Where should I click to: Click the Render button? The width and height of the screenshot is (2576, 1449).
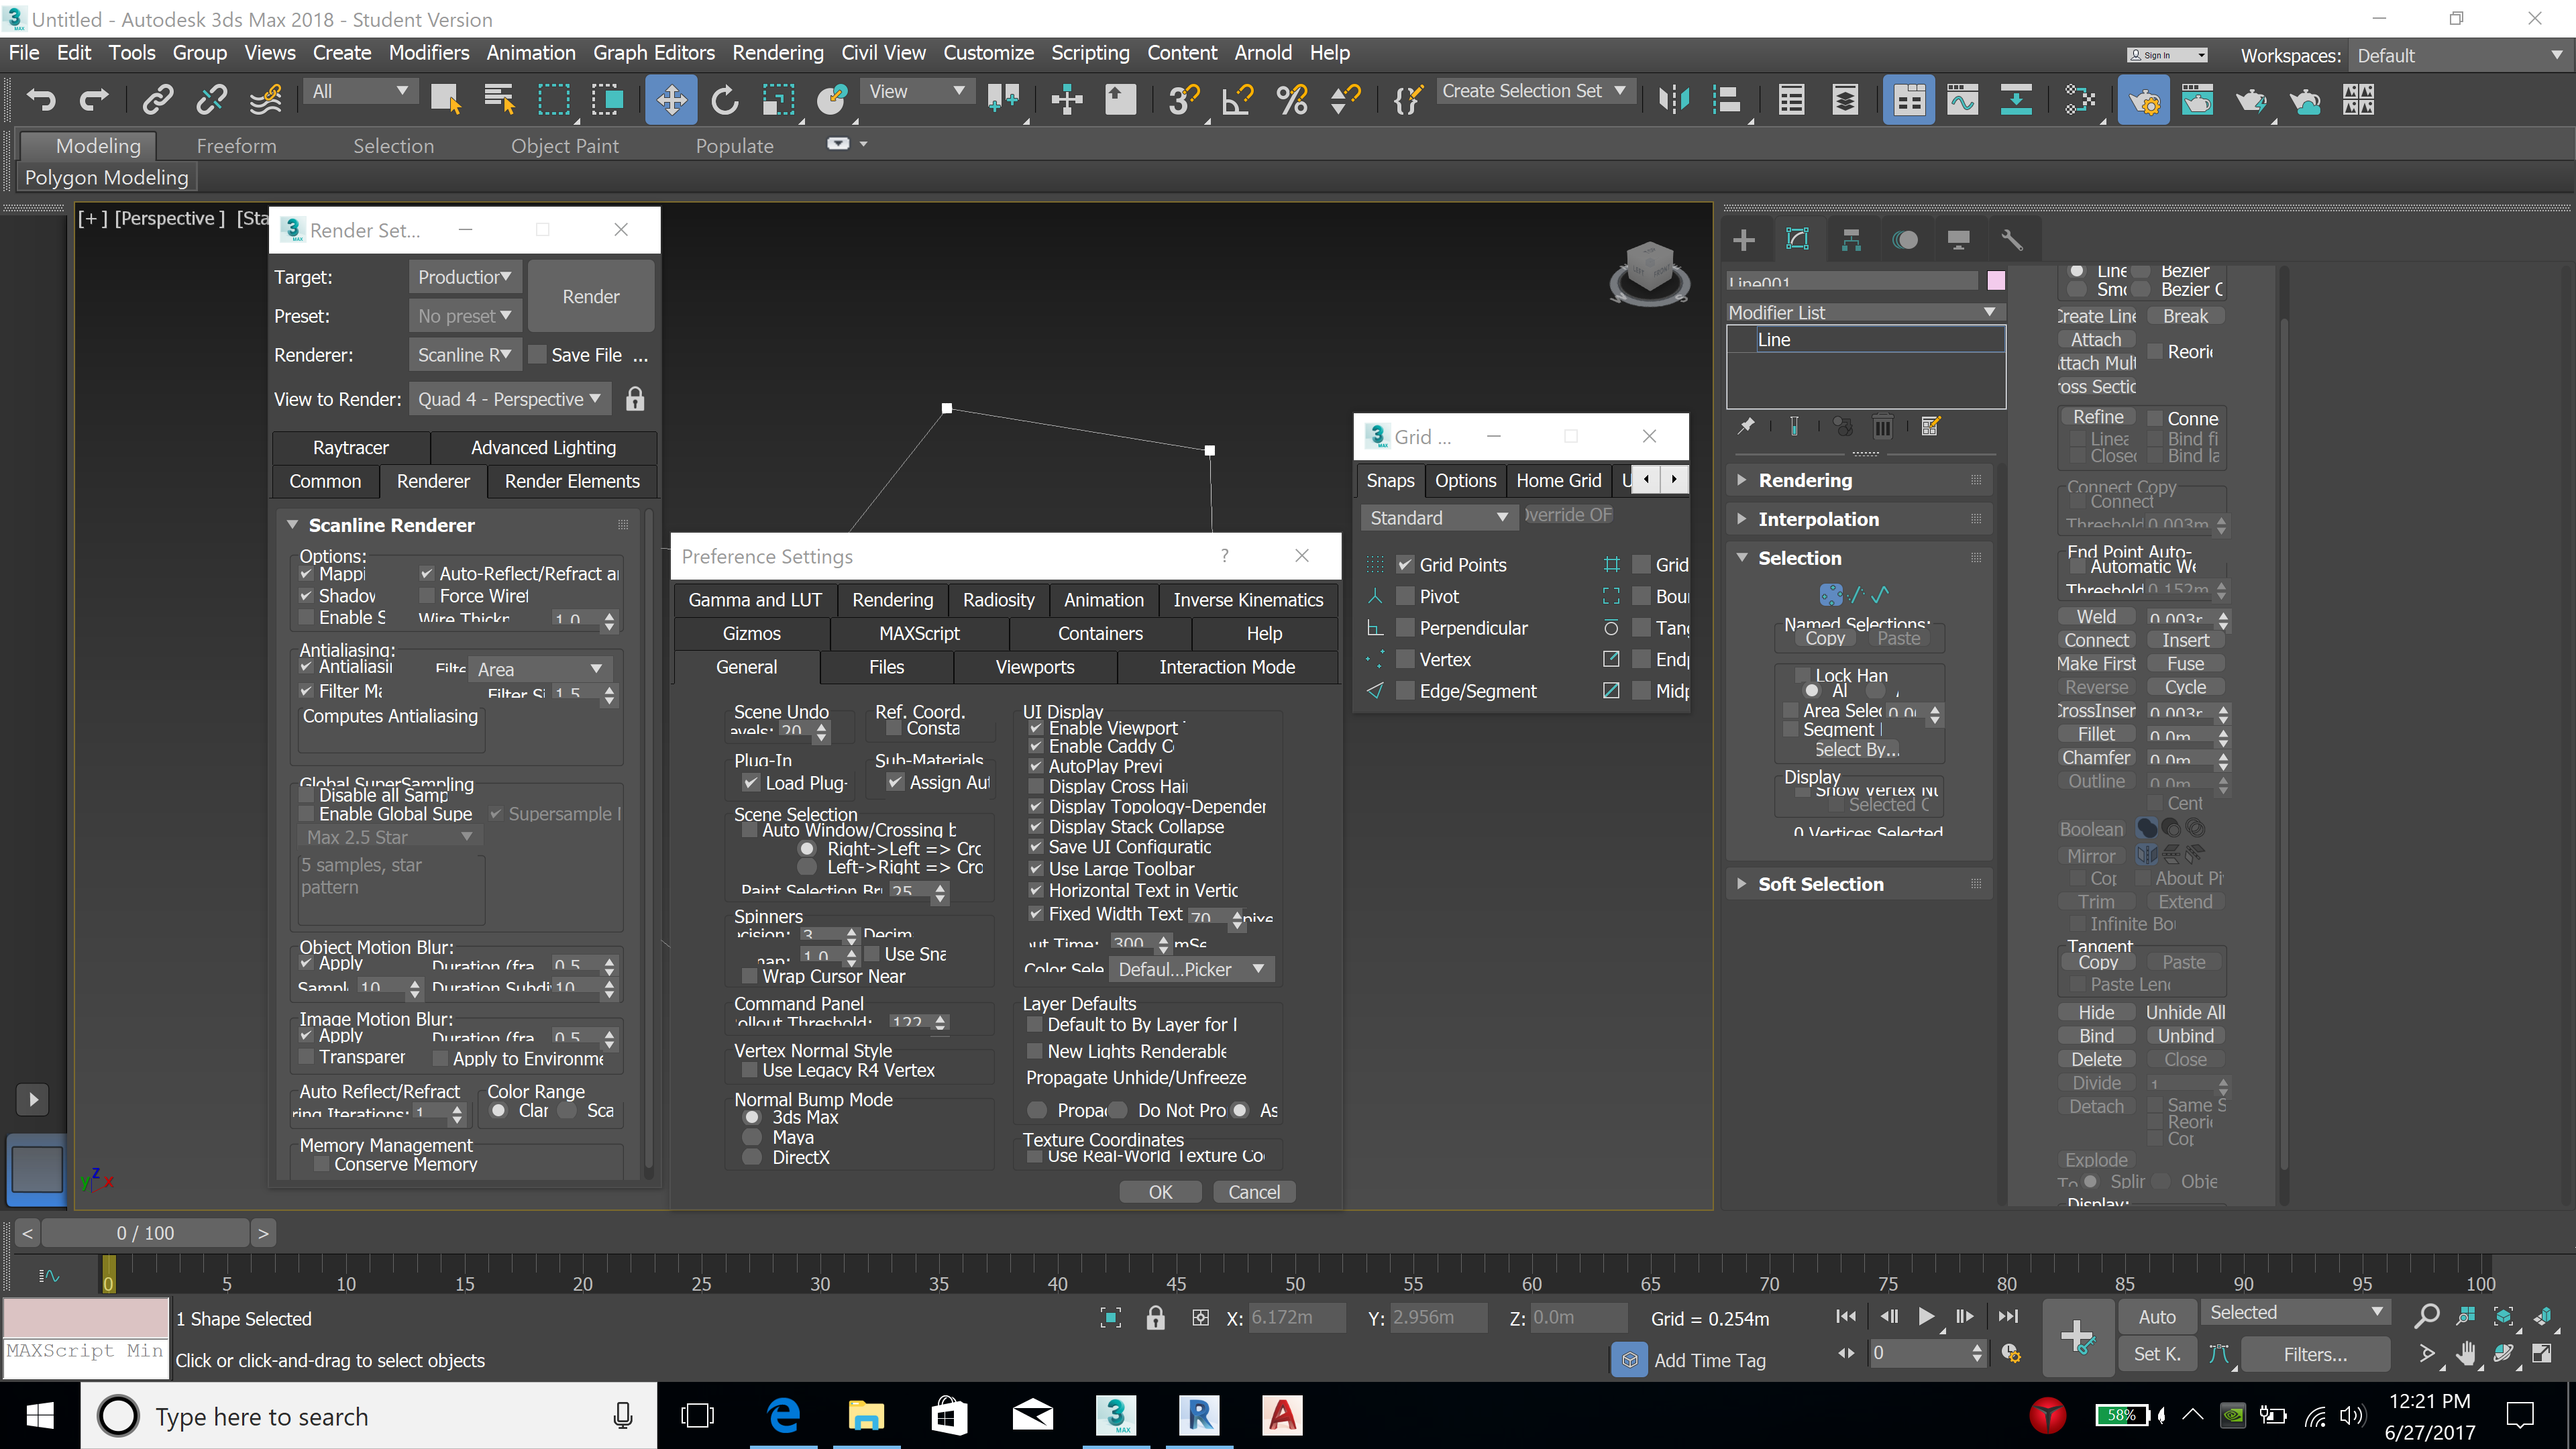pos(590,296)
